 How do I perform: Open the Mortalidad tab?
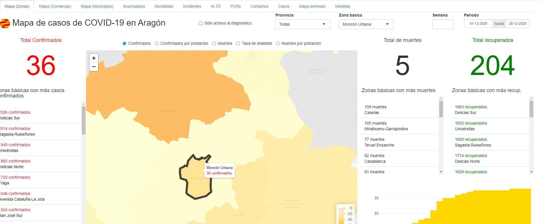pyautogui.click(x=164, y=6)
